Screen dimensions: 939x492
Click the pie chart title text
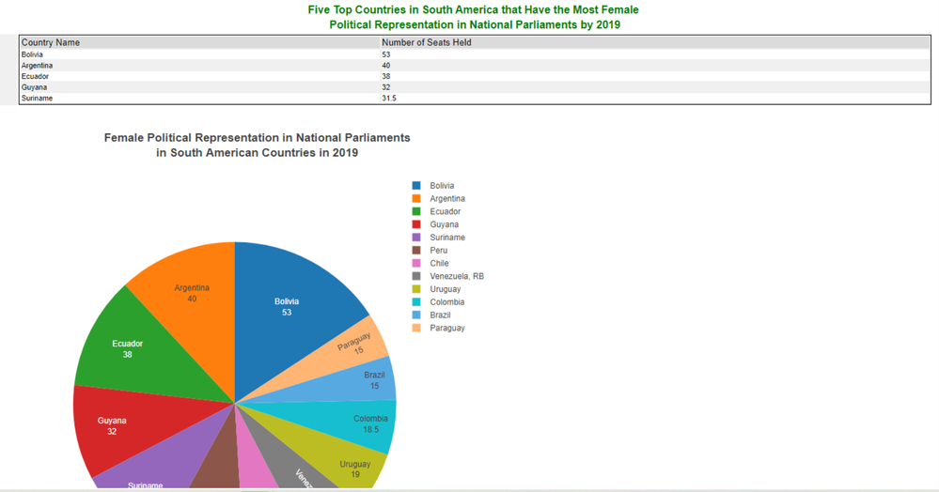257,145
